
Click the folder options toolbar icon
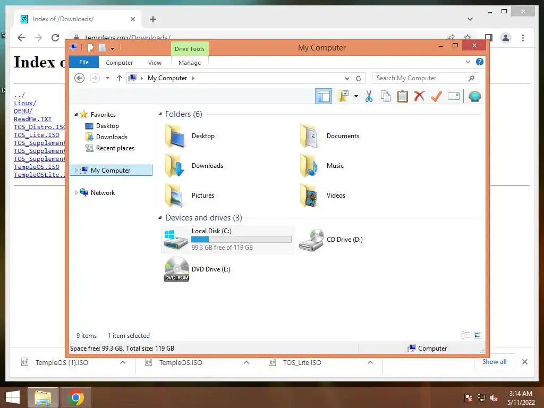[x=344, y=96]
